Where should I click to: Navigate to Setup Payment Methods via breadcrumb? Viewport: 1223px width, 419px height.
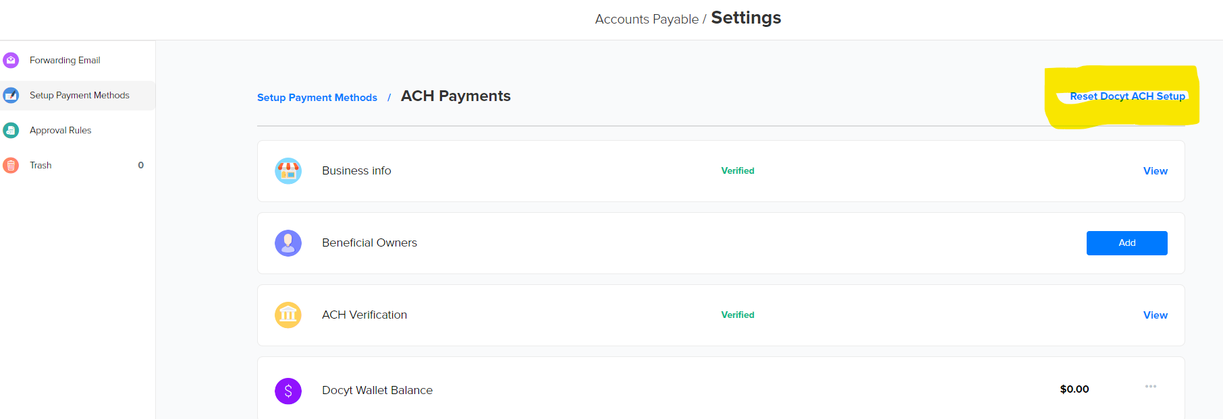pyautogui.click(x=317, y=97)
